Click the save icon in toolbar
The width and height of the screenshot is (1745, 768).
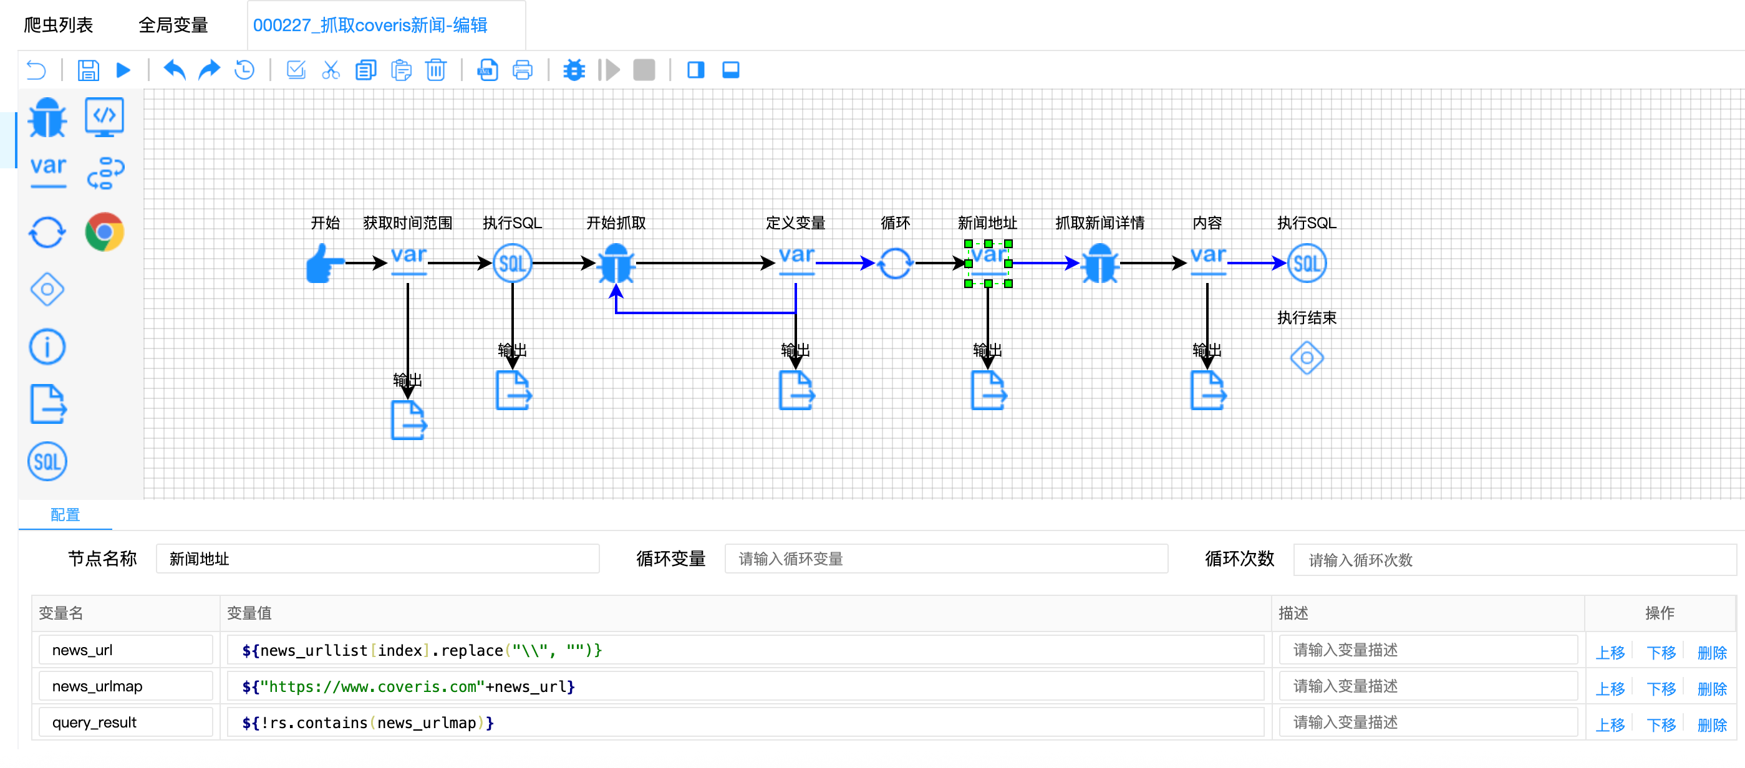(88, 70)
